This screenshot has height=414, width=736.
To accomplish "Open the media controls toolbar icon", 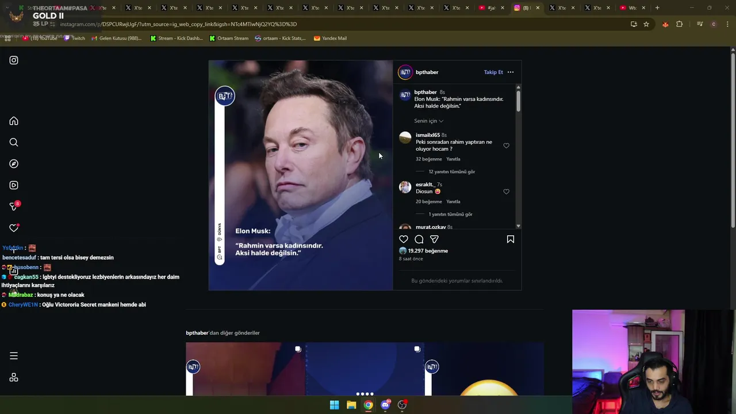I will (x=700, y=24).
